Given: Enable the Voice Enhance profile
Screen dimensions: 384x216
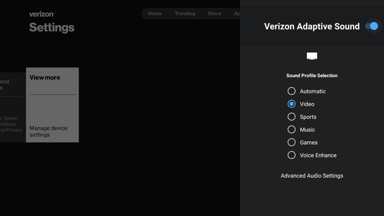Looking at the screenshot, I should tap(312, 155).
